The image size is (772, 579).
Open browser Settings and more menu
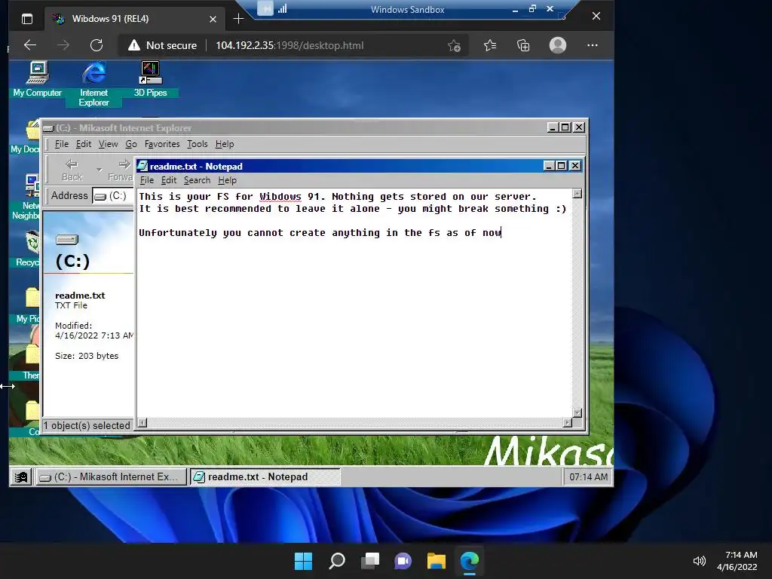click(593, 45)
